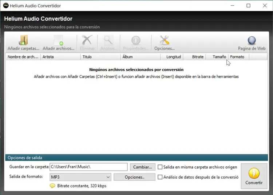The image size is (273, 195).
Task: Sort by Formato column header
Action: coord(239,57)
